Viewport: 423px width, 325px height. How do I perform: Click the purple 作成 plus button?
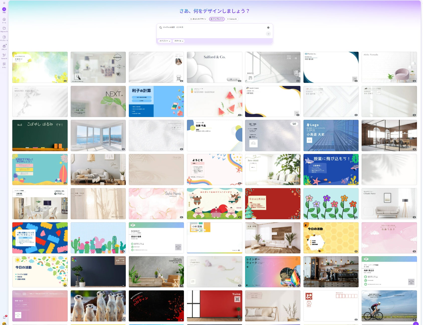(x=4, y=9)
